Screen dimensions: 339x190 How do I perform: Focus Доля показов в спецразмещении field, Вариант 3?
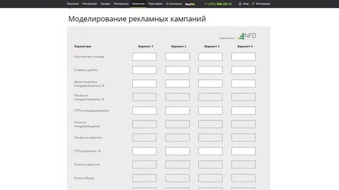click(210, 83)
